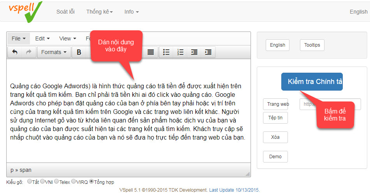This screenshot has height=194, width=370.
Task: Select the VIRQ typing mode
Action: tap(74, 181)
